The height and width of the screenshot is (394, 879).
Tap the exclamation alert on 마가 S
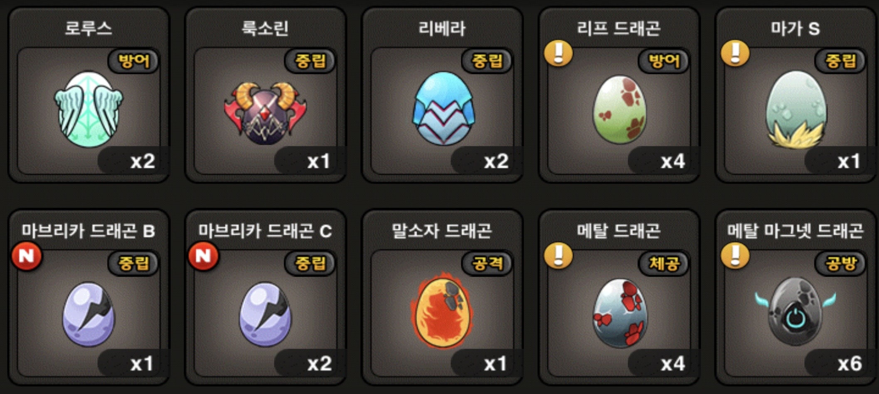coord(735,53)
